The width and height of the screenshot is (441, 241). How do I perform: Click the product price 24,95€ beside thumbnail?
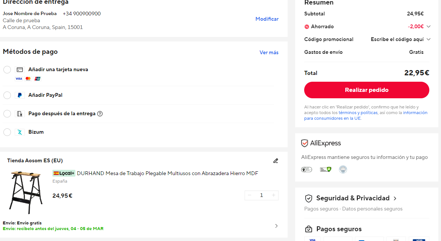[x=63, y=196]
